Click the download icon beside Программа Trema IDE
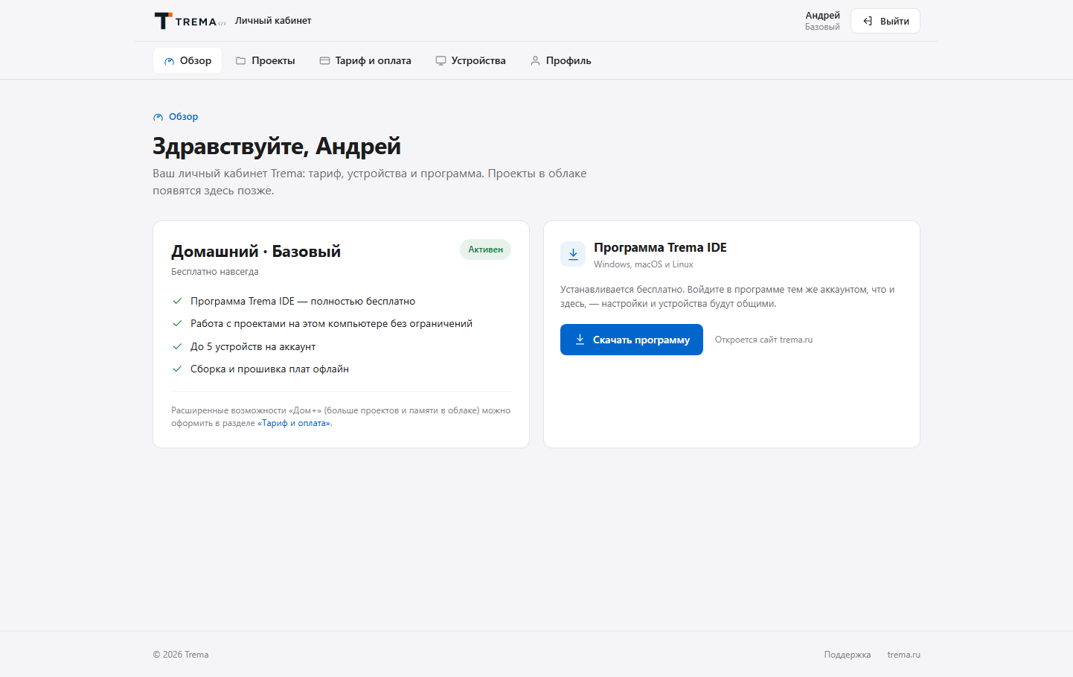 [x=573, y=254]
